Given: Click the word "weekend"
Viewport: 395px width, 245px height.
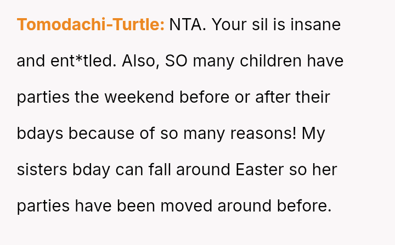Looking at the screenshot, I should [x=139, y=97].
